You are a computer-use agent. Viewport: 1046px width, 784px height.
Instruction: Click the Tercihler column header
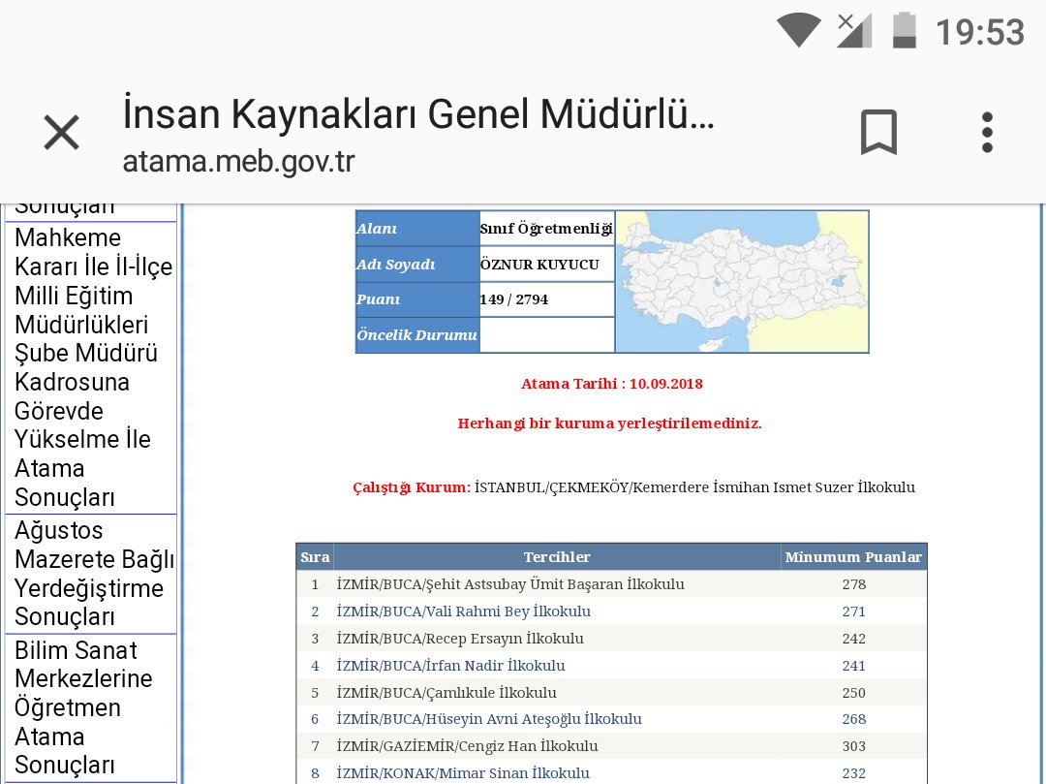click(557, 556)
